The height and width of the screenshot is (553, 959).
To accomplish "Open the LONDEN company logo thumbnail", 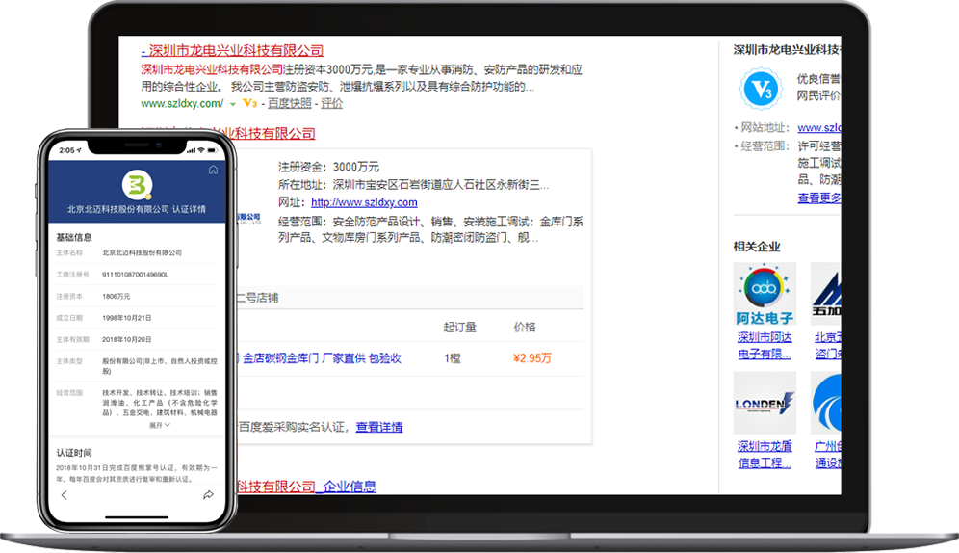I will click(x=765, y=403).
